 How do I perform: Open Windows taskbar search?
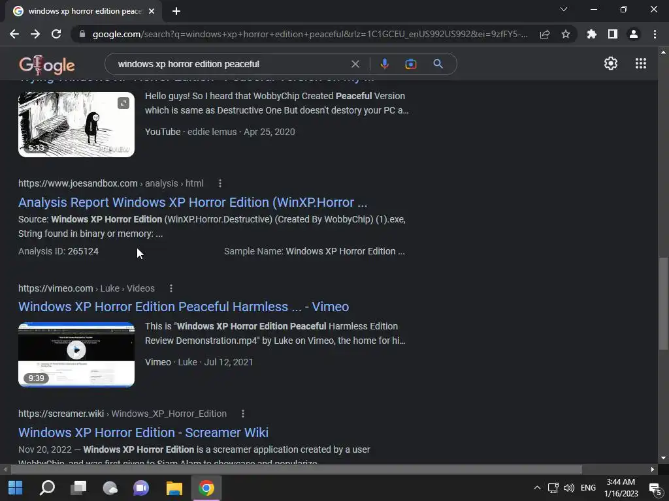click(x=47, y=488)
